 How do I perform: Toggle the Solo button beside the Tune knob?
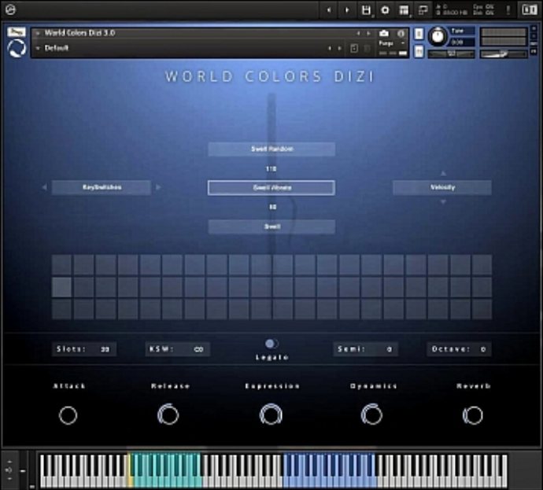(419, 34)
